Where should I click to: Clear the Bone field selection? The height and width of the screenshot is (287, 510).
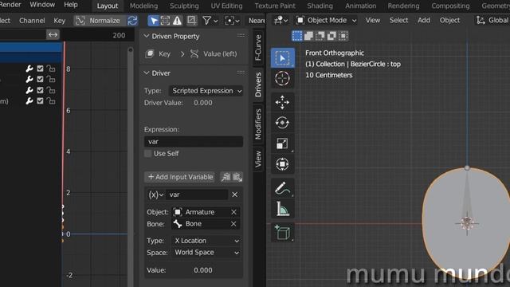233,224
